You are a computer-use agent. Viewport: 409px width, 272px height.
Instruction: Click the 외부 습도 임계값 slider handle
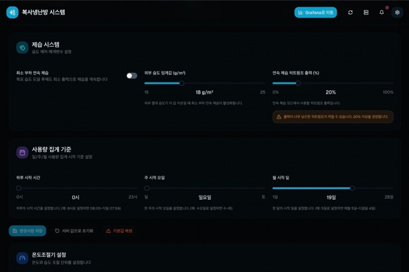coord(182,83)
